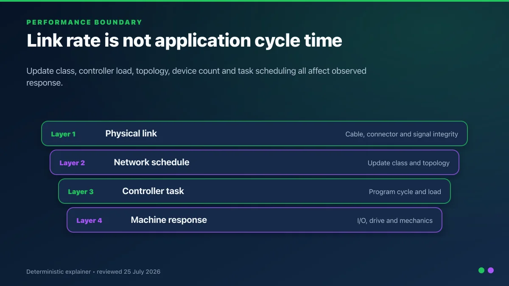Click the Physical link heading

pos(131,133)
